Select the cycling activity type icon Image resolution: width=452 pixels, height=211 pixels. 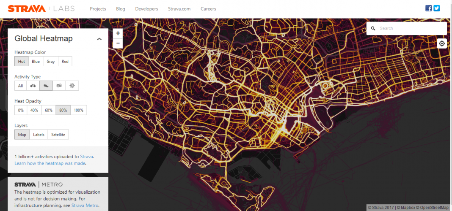tap(33, 86)
